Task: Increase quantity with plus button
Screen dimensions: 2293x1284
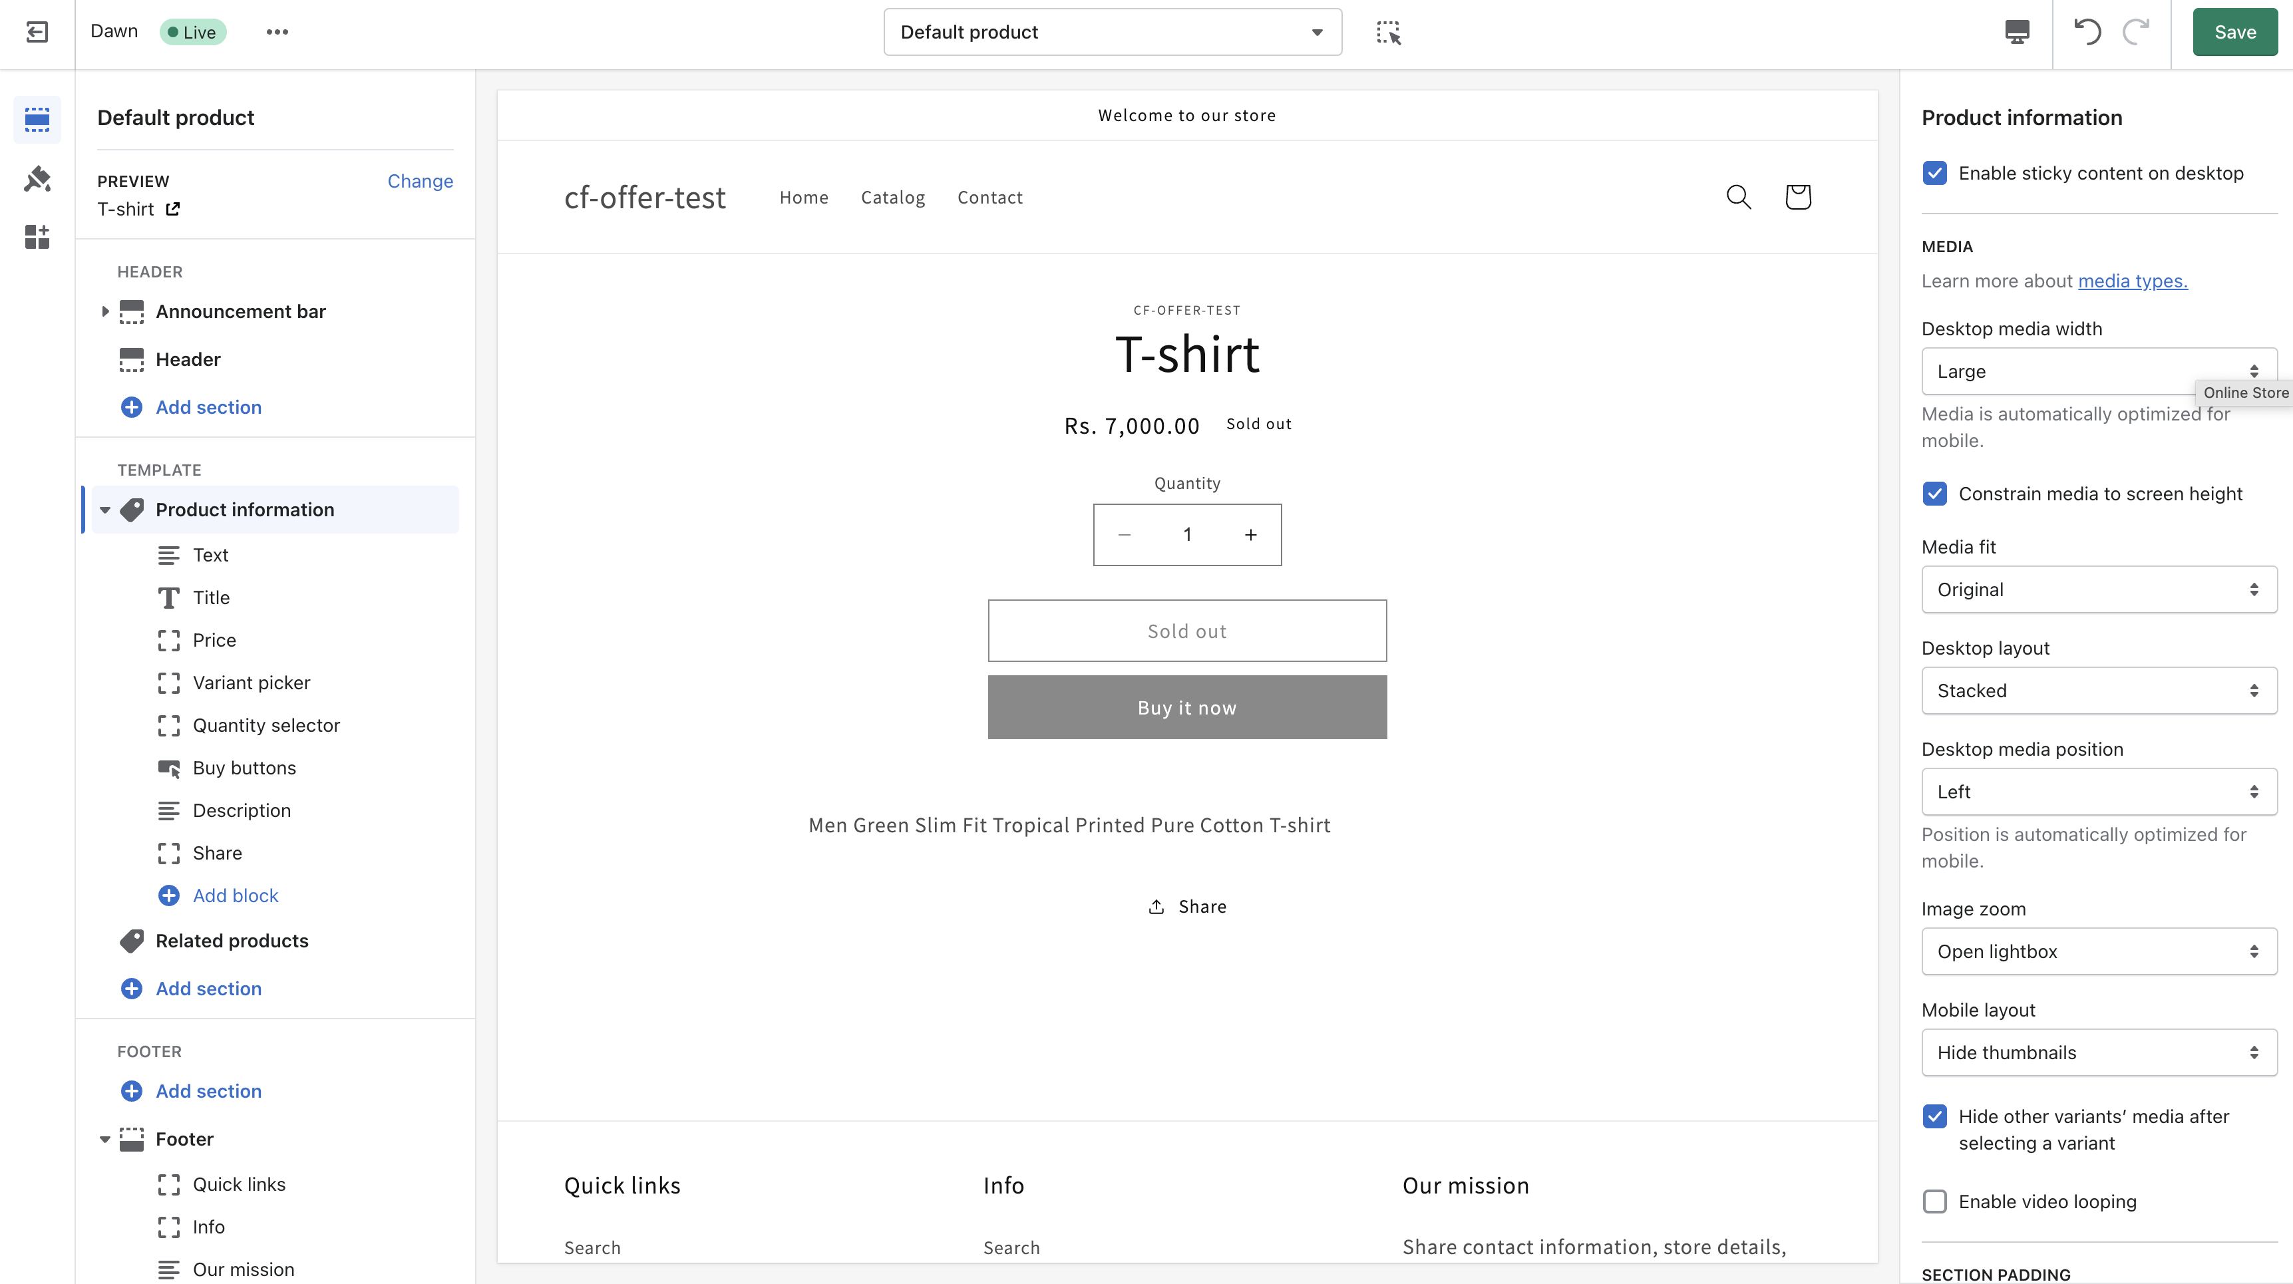Action: 1250,535
